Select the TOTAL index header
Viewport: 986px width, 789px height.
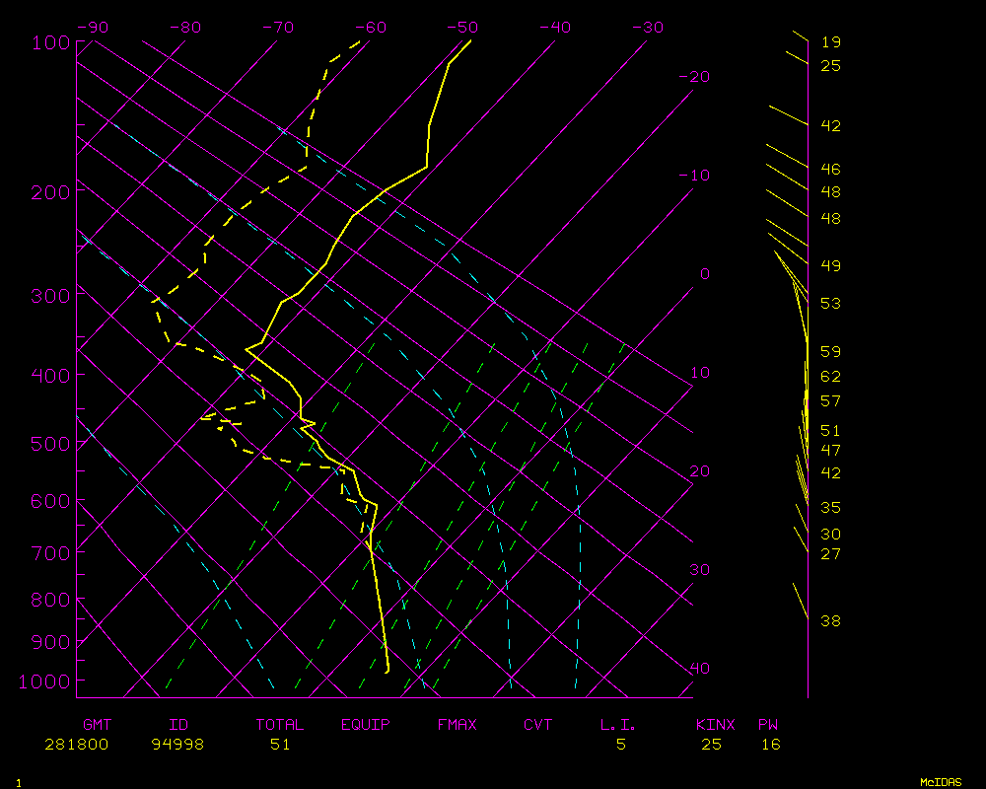coord(279,725)
